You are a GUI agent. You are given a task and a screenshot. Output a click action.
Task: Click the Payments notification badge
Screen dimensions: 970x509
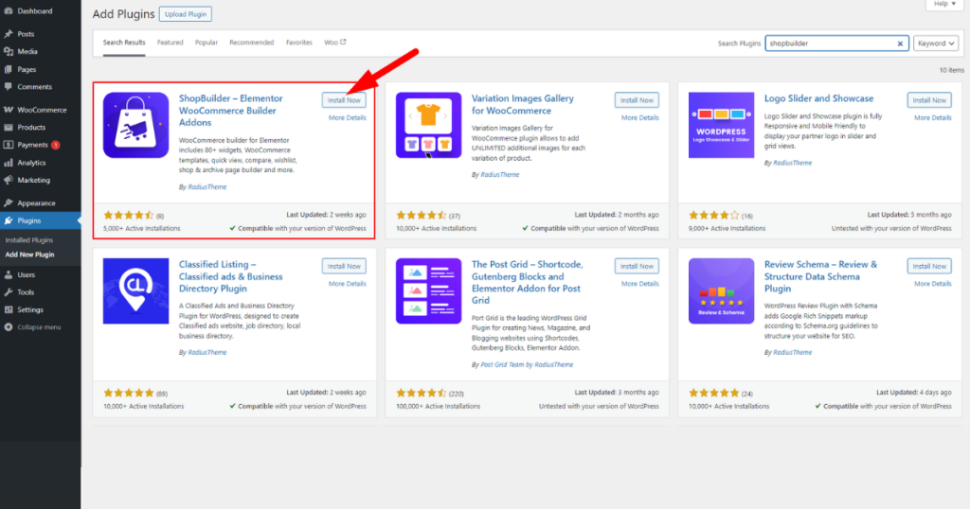click(56, 145)
